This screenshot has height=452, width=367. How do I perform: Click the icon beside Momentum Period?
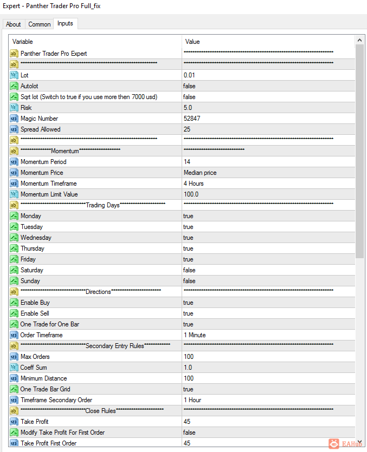pos(14,162)
